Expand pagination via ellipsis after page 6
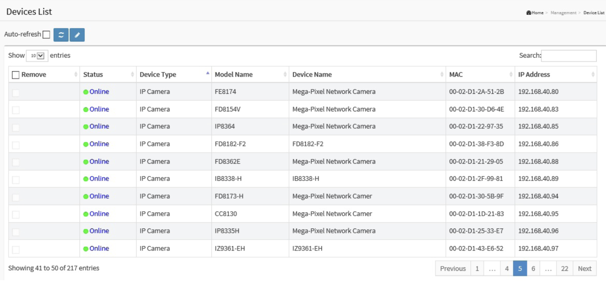Screen dimensions: 606x295 [x=548, y=268]
